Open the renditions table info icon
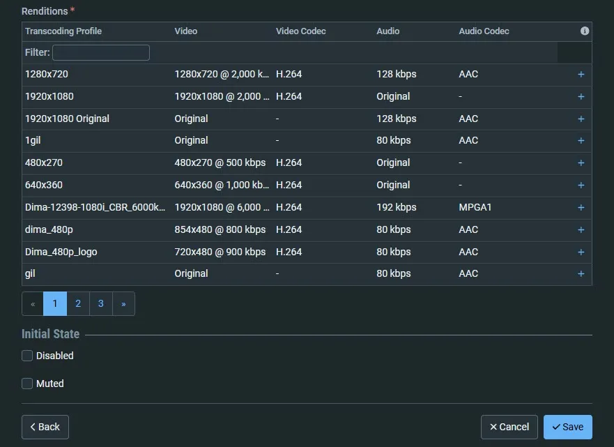 [x=584, y=31]
